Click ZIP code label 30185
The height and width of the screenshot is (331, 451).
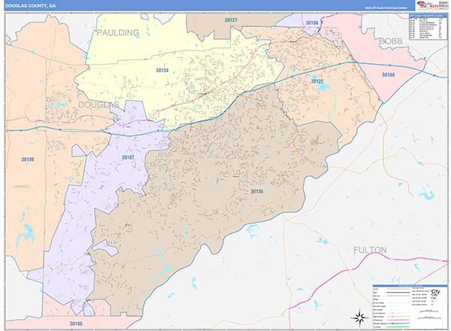click(x=76, y=323)
